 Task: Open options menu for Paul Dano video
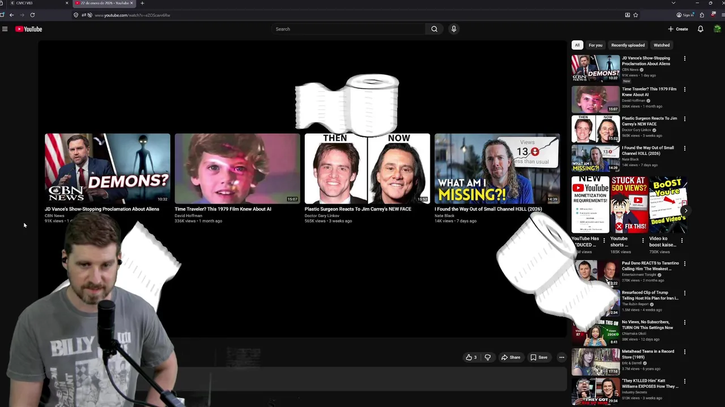[685, 263]
